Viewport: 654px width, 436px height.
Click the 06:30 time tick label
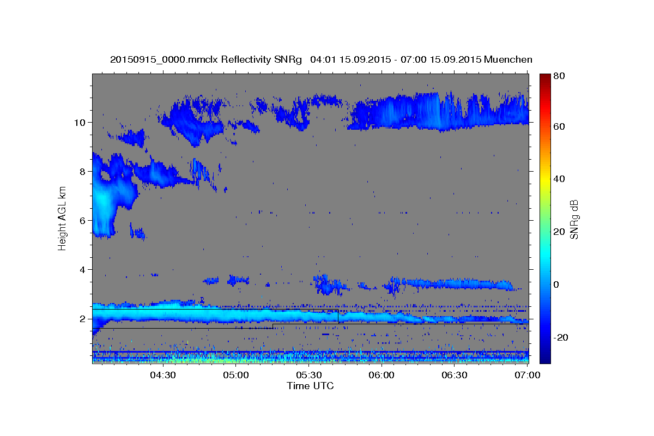coord(455,376)
